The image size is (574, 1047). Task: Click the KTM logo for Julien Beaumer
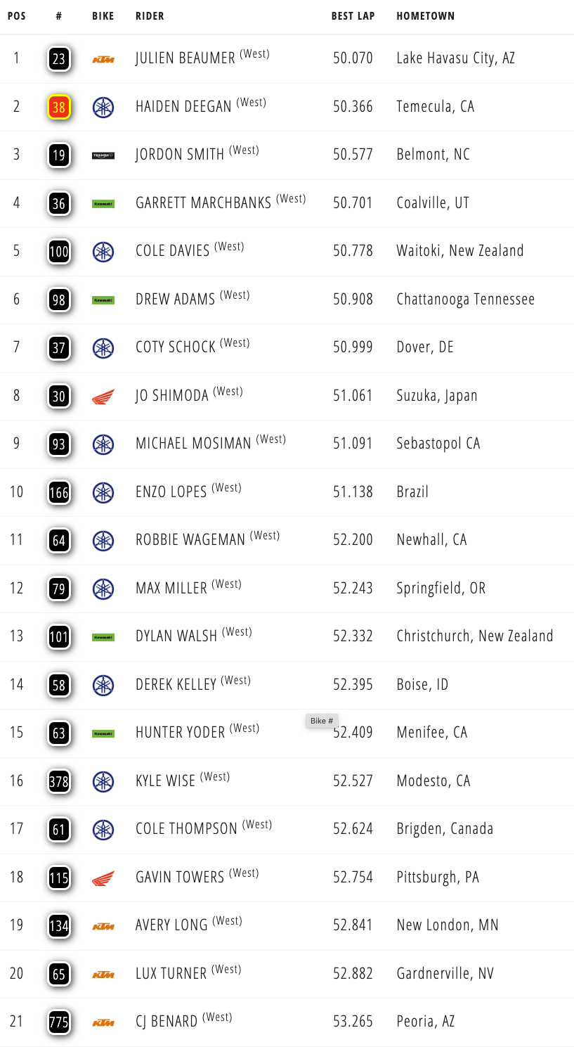pos(103,59)
